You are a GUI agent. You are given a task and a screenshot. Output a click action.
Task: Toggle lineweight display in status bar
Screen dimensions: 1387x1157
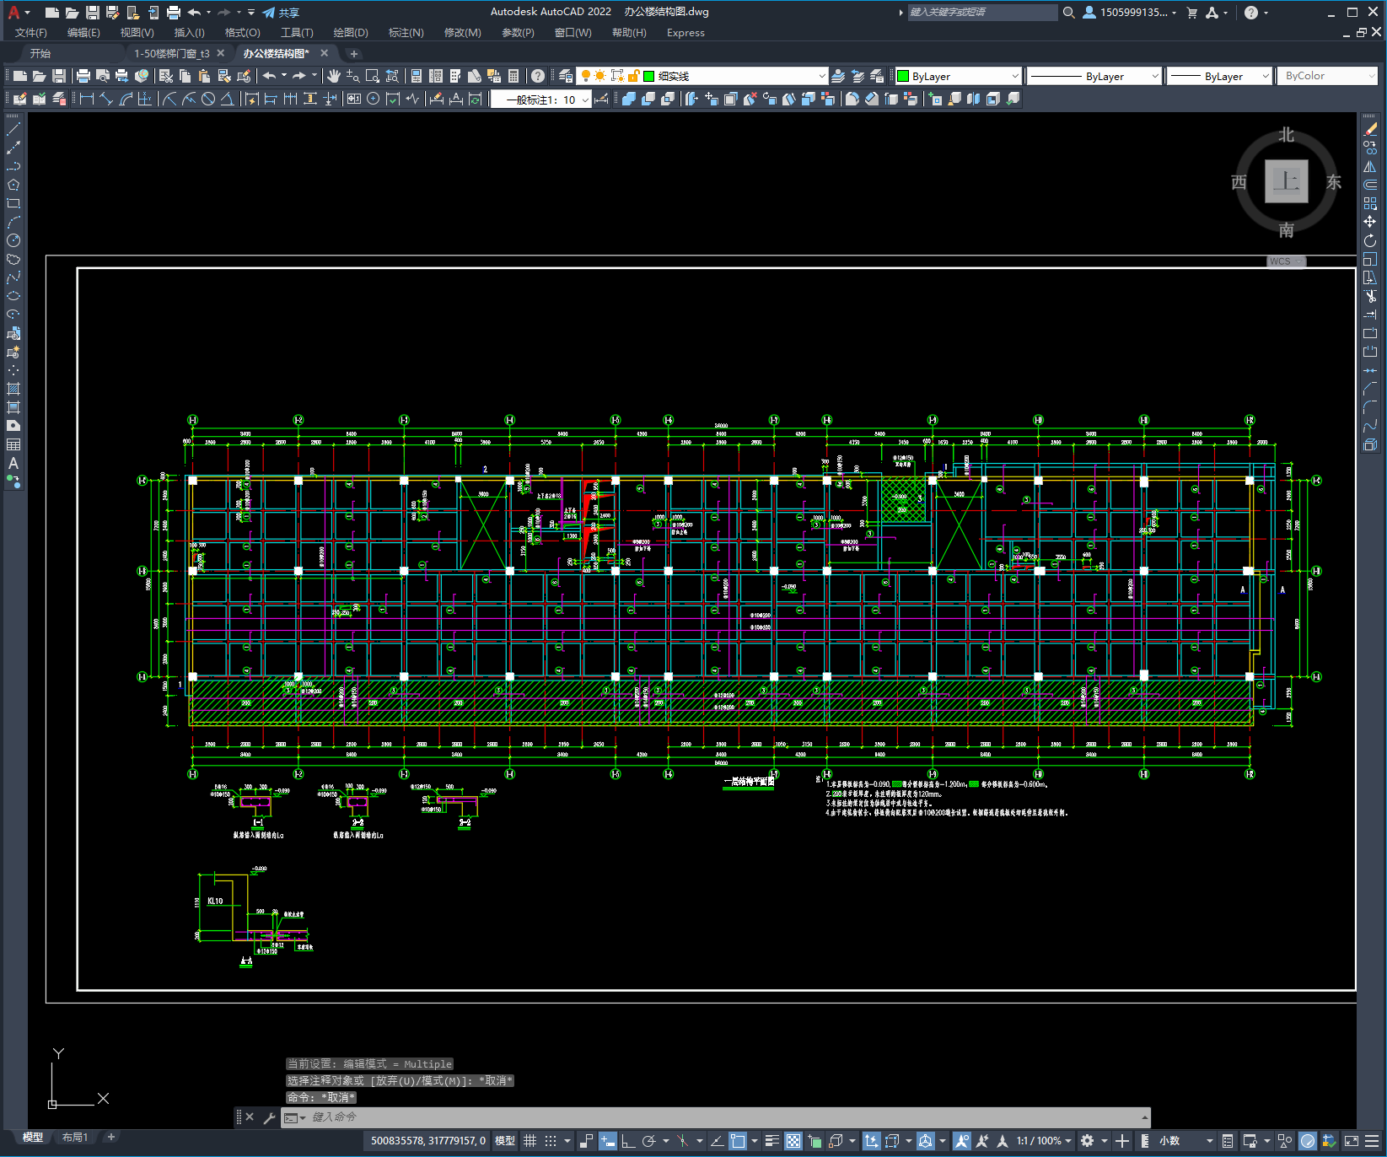pyautogui.click(x=771, y=1141)
